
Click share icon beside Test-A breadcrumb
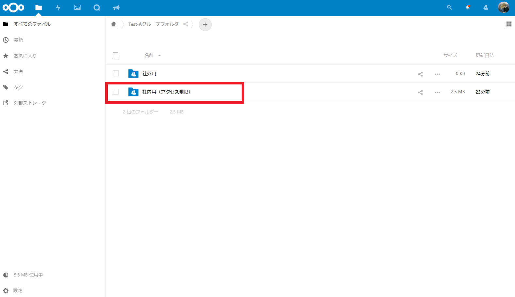click(x=185, y=24)
